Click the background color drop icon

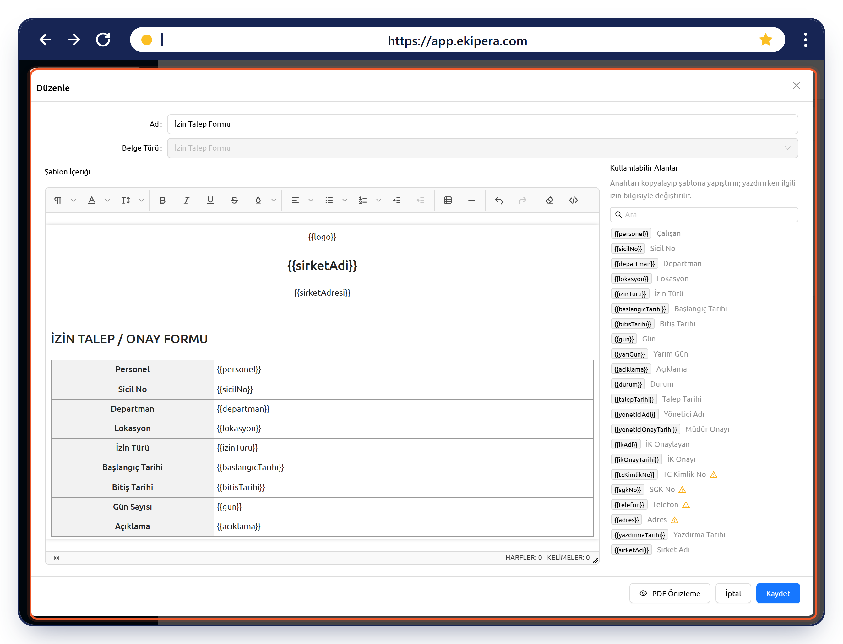point(258,200)
